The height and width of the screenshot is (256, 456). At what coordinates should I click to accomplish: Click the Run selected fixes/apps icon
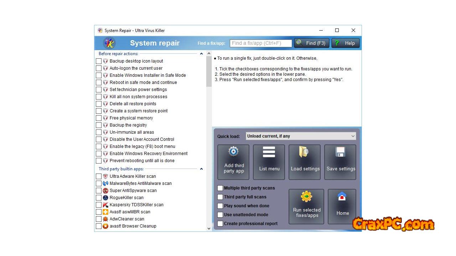point(306,197)
